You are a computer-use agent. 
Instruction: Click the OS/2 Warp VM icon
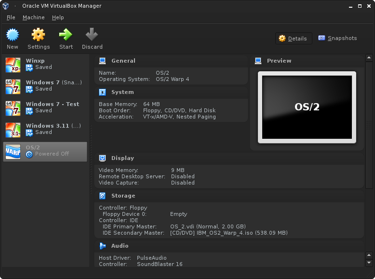[x=13, y=152]
